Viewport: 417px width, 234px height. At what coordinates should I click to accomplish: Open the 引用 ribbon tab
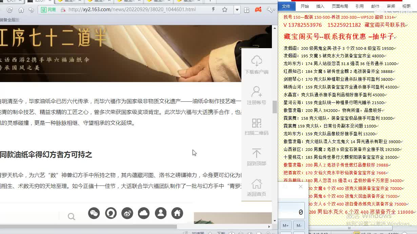coord(359,6)
